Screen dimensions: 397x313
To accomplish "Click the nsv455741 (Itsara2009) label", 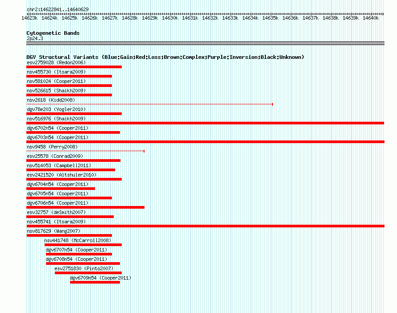I will (56, 222).
